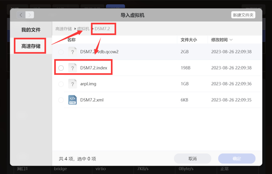Click the 198B size value

[186, 68]
